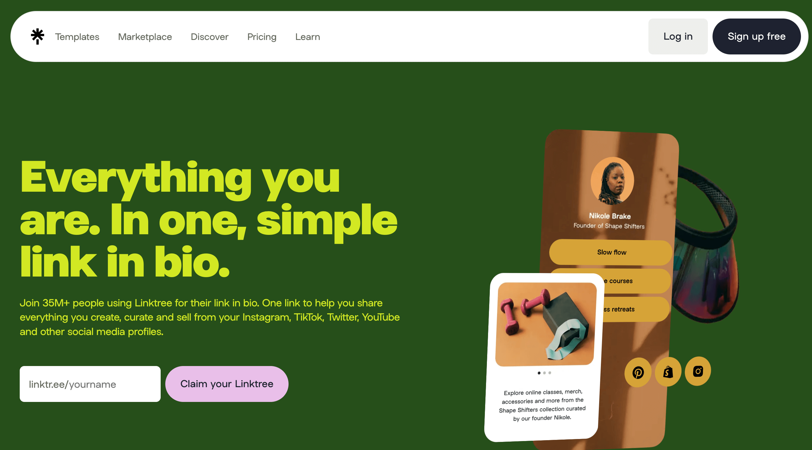The height and width of the screenshot is (450, 812).
Task: Click the second carousel dot indicator
Action: (544, 373)
